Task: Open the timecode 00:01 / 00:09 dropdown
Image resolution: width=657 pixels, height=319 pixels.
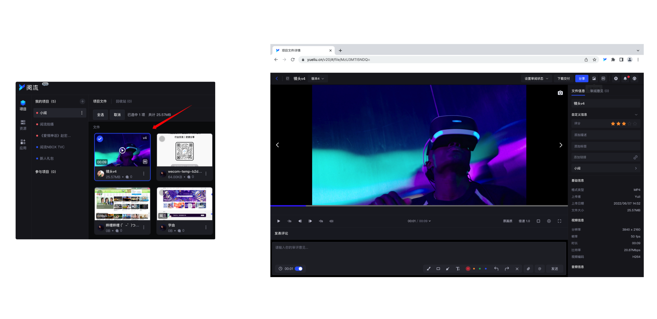Action: pyautogui.click(x=419, y=221)
